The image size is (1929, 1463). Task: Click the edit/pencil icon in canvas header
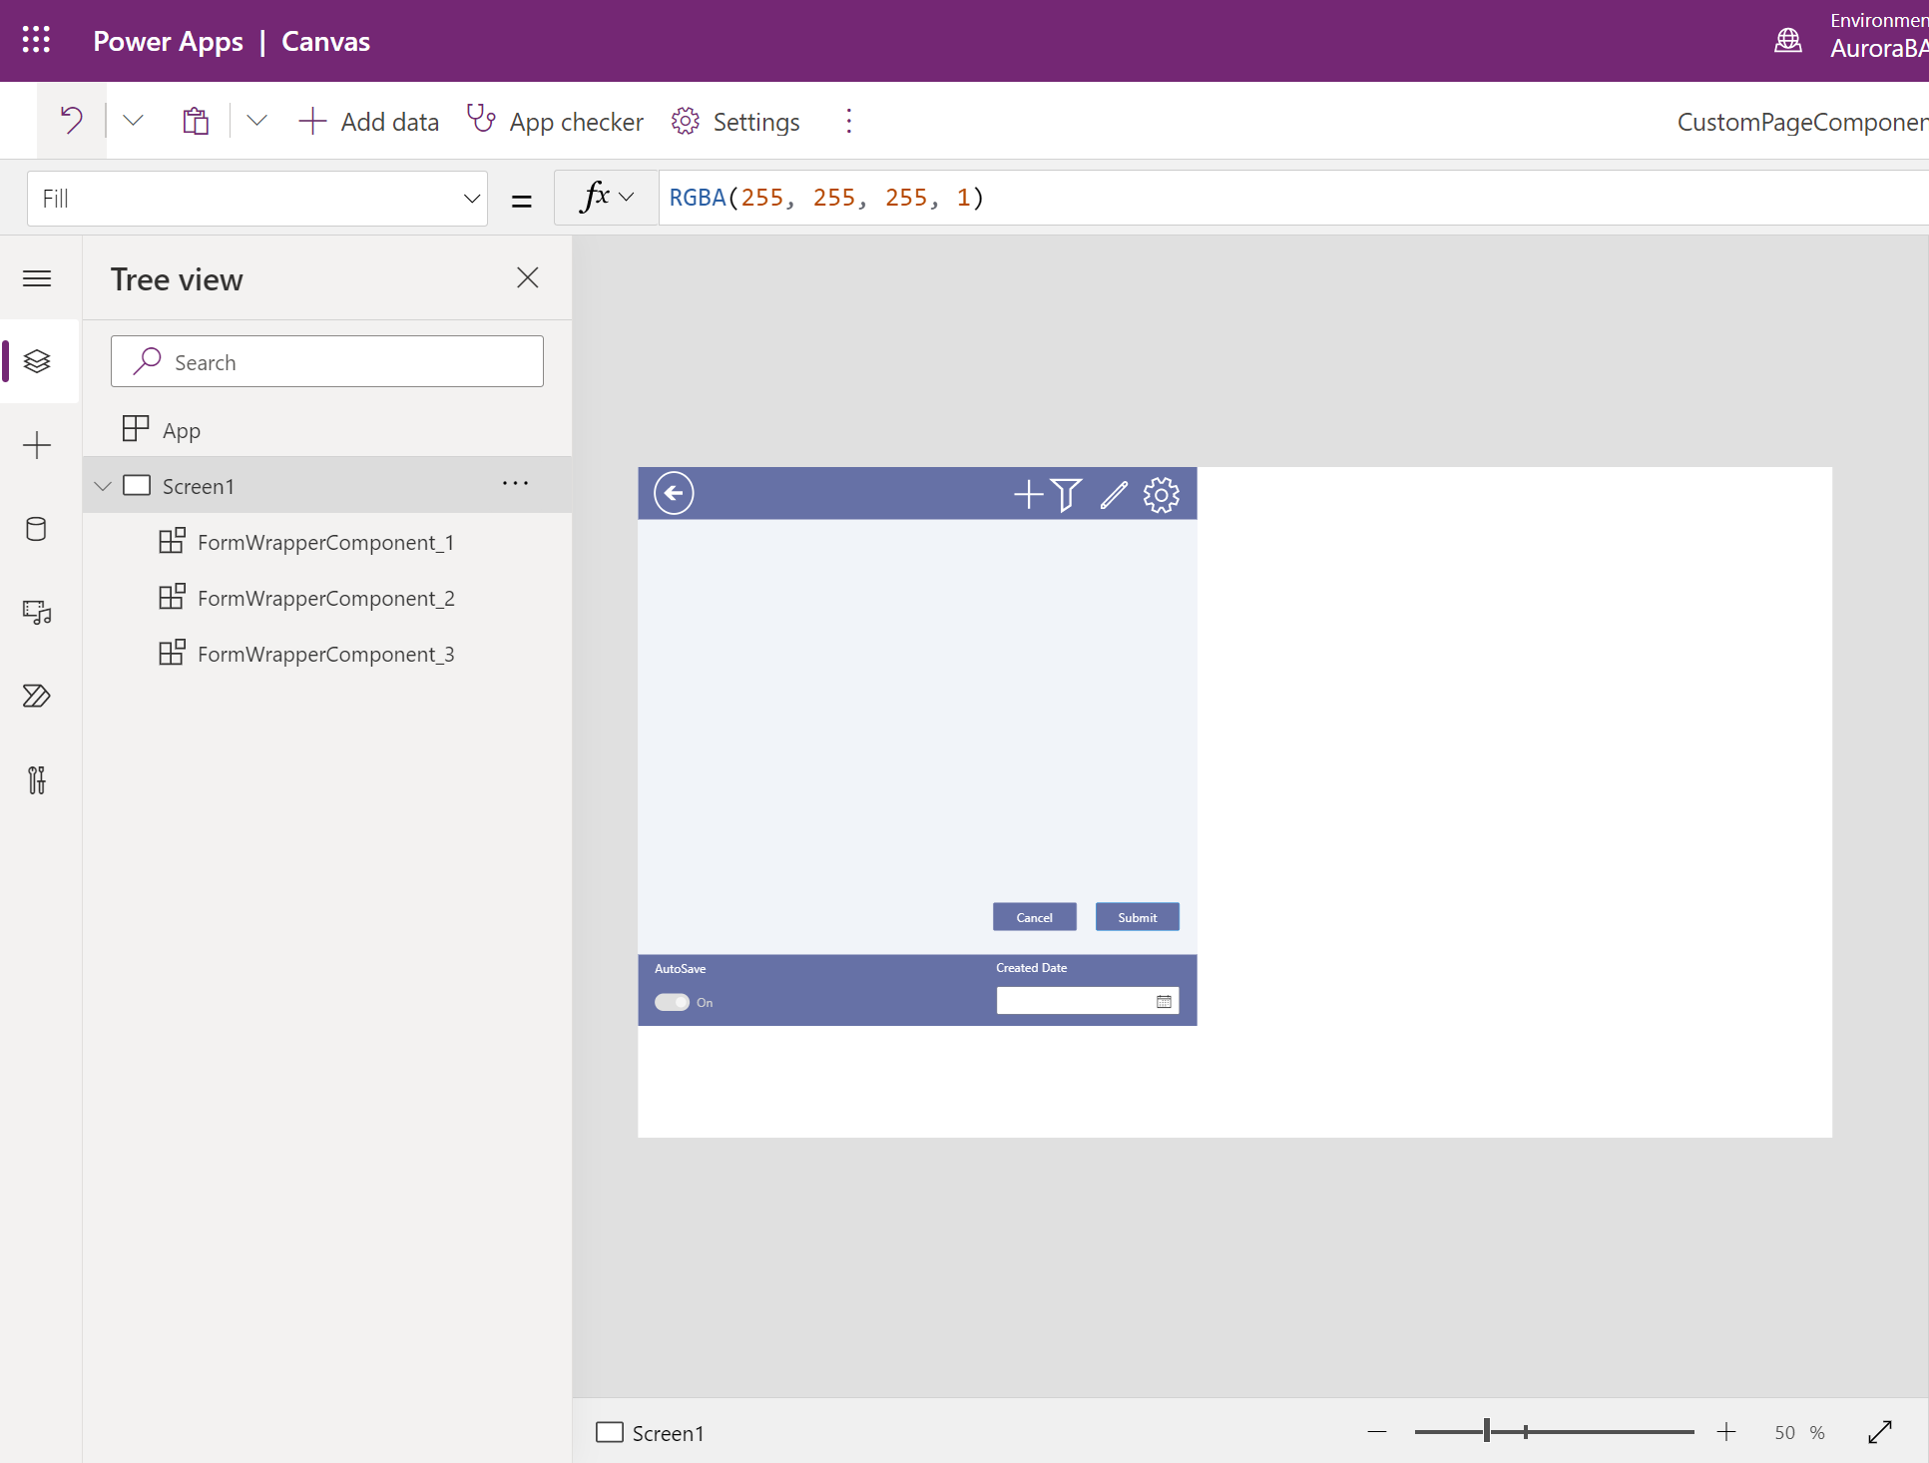pos(1112,493)
